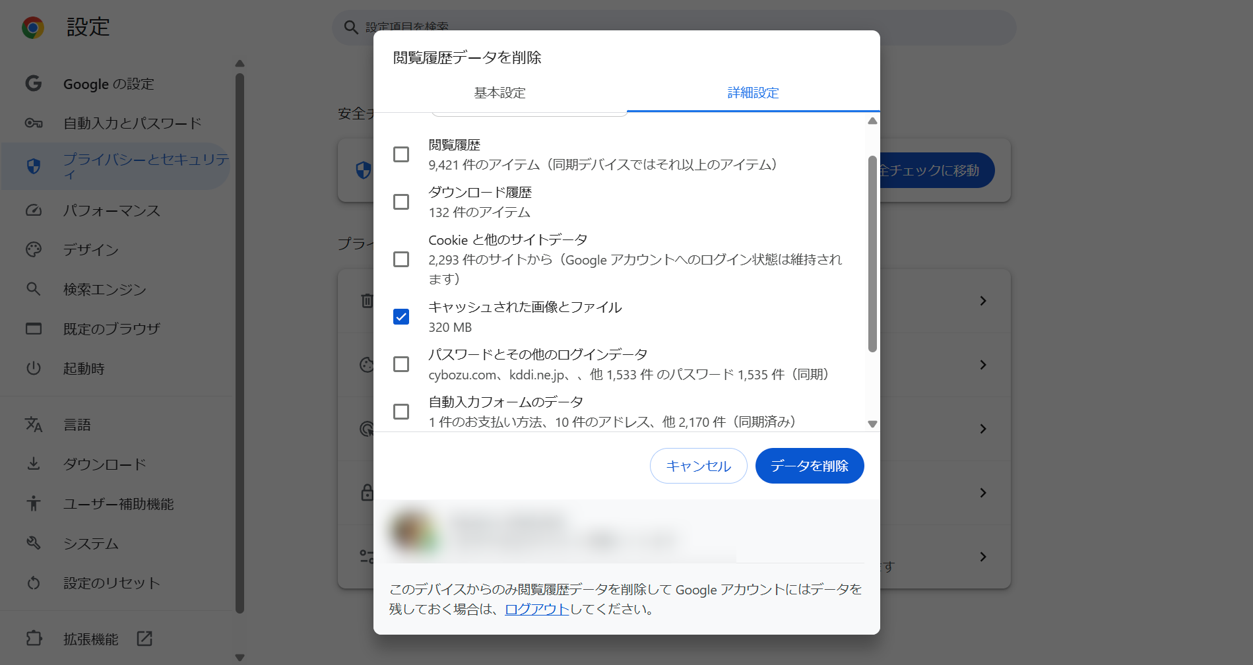The image size is (1253, 665).
Task: Uncheck キャッシュされた画像とファイル checkbox
Action: (x=401, y=317)
